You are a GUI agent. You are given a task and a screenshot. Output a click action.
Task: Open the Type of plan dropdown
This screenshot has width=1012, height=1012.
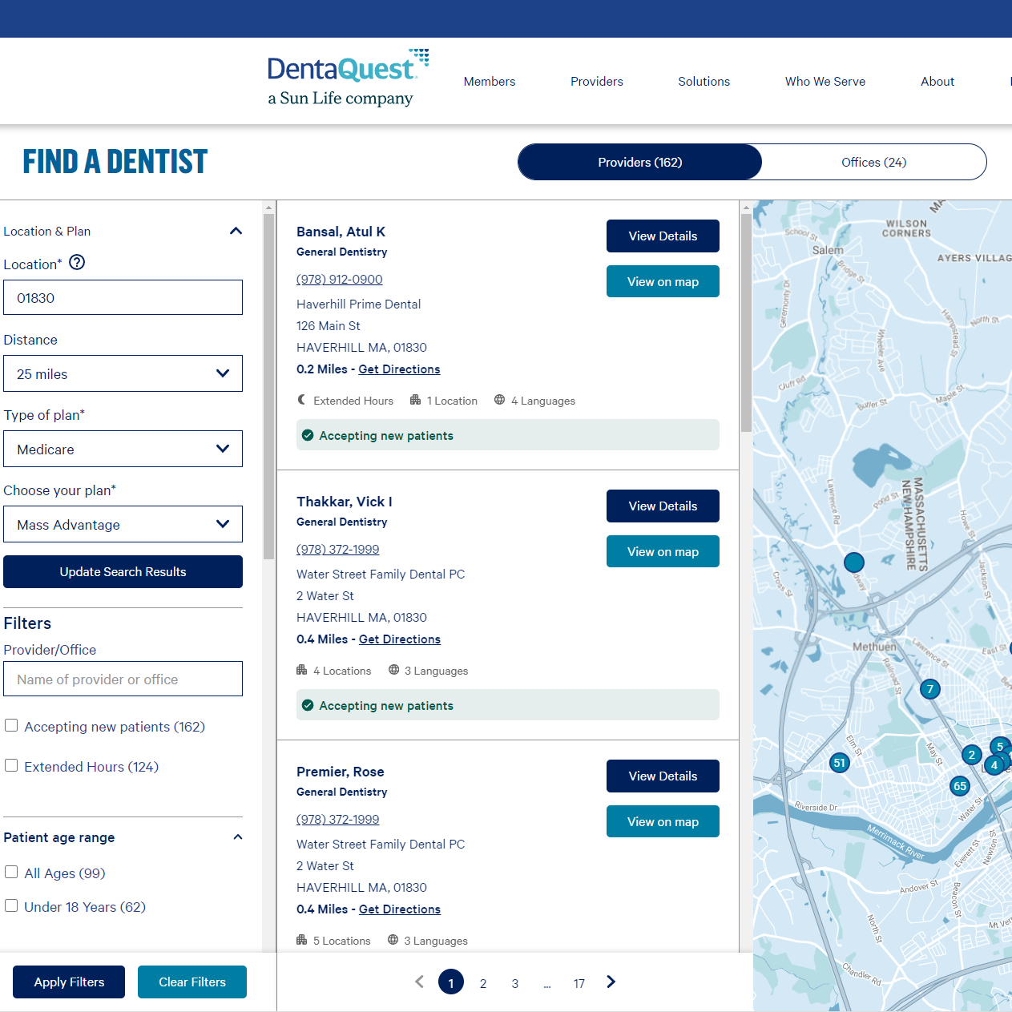point(123,450)
